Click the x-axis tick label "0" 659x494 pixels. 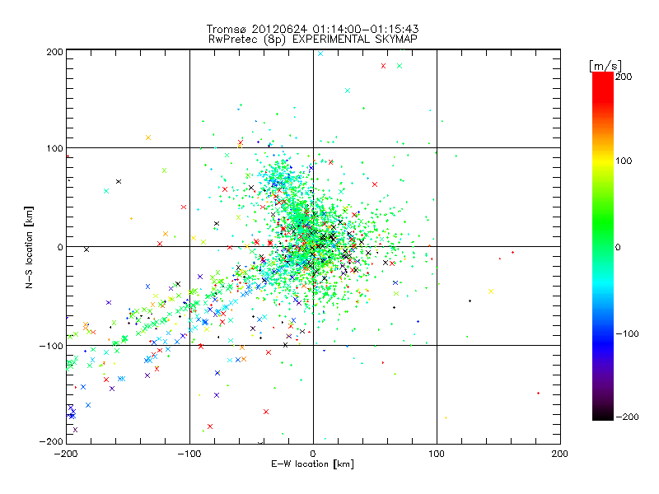(x=313, y=454)
